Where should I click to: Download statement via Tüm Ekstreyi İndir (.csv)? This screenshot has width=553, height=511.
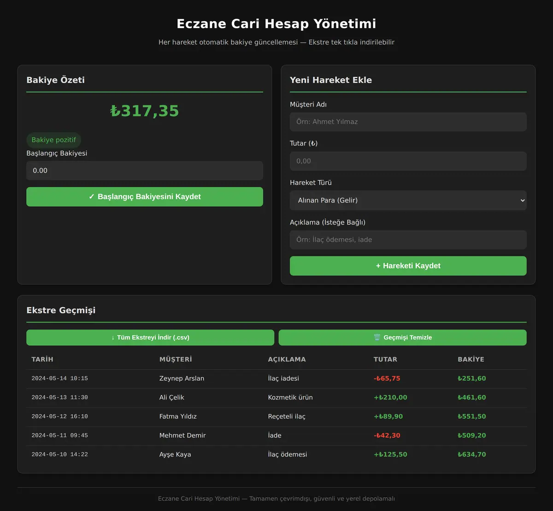150,337
